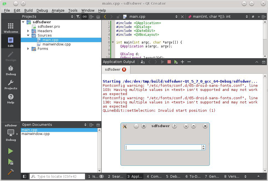Click What's This help button in sdfsdwer dialog
The height and width of the screenshot is (181, 268).
tap(174, 126)
